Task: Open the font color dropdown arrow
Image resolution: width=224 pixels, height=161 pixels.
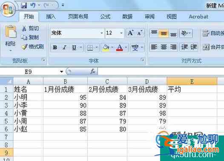Action: 126,47
